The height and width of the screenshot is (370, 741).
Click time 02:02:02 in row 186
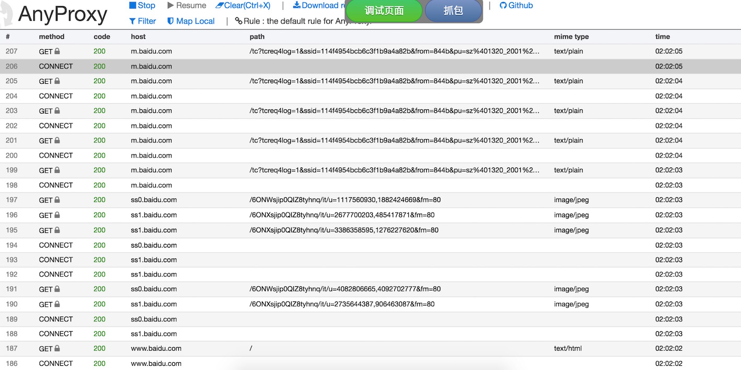coord(669,363)
